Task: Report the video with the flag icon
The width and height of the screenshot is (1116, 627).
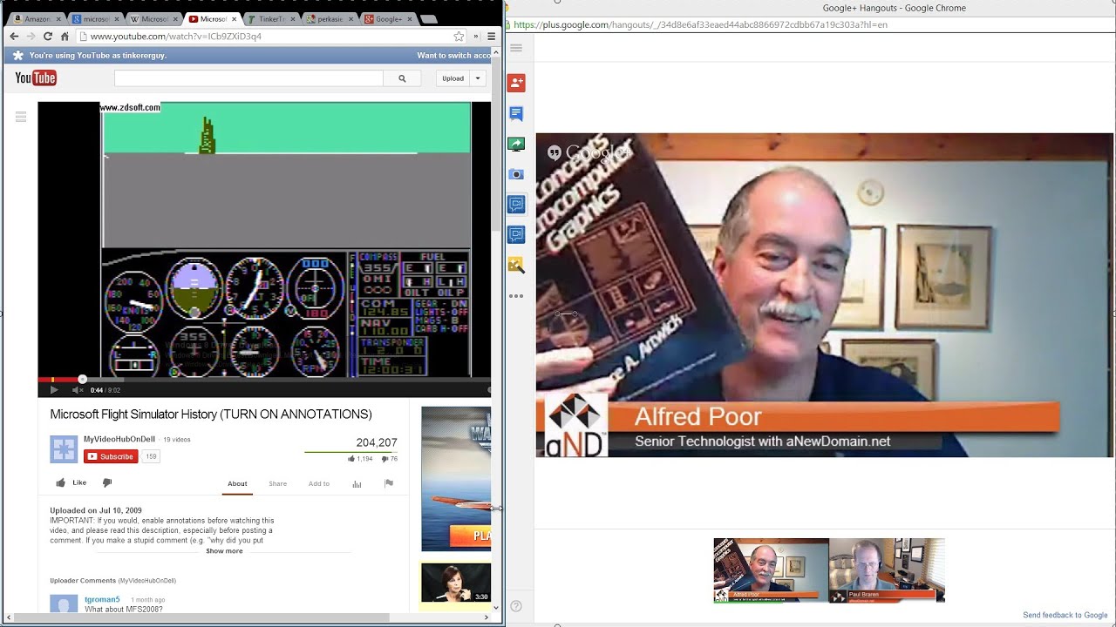Action: (x=389, y=483)
